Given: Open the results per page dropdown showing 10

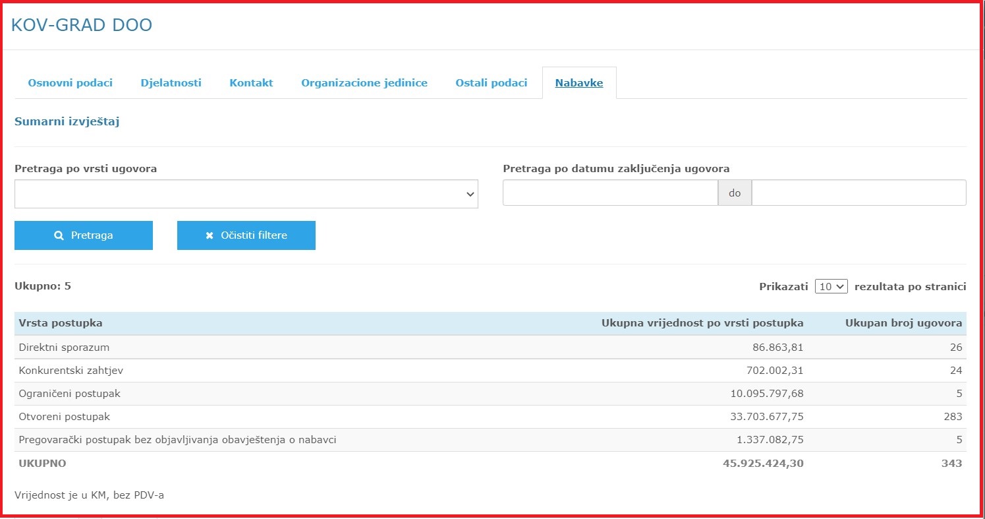Looking at the screenshot, I should pyautogui.click(x=831, y=287).
